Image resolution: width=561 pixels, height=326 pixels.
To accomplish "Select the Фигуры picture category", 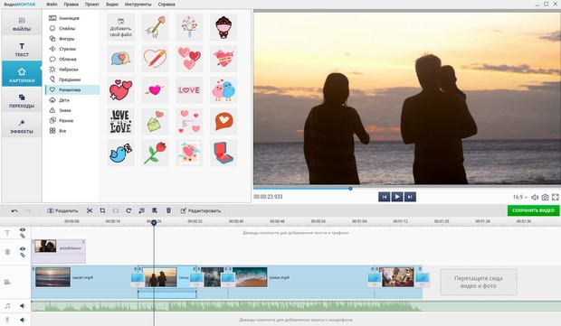I will click(71, 39).
